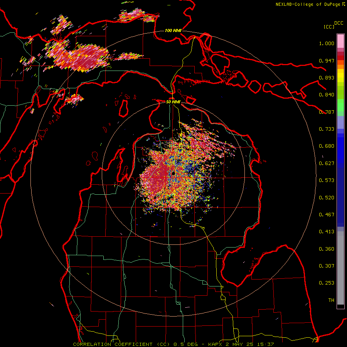This screenshot has height=347, width=347.
Task: Click the Correlation Coefficient caption at bottom
Action: tap(173, 344)
